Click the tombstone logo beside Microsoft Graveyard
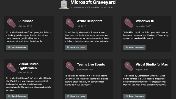 point(64,4)
